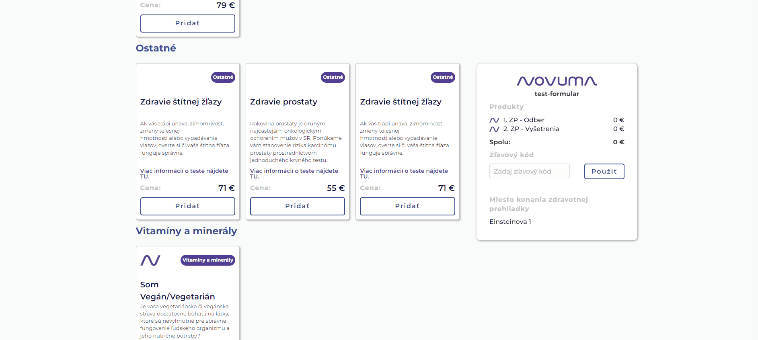The width and height of the screenshot is (758, 340).
Task: Add the third card's Zdravie štítnej žľazy test
Action: (x=407, y=206)
